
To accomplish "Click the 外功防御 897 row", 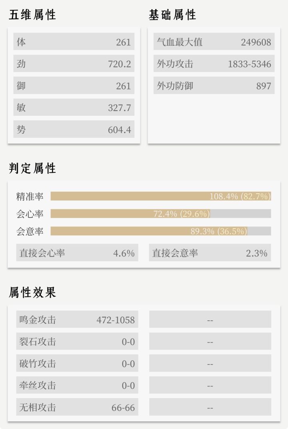I will coord(214,85).
